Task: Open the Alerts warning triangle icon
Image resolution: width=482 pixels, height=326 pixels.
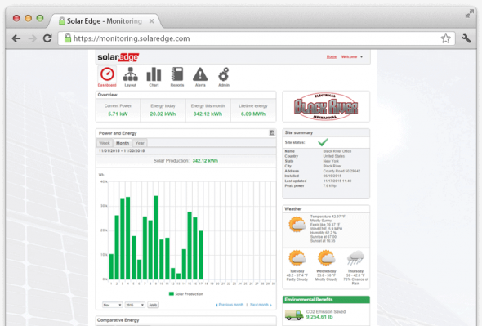Action: point(200,74)
